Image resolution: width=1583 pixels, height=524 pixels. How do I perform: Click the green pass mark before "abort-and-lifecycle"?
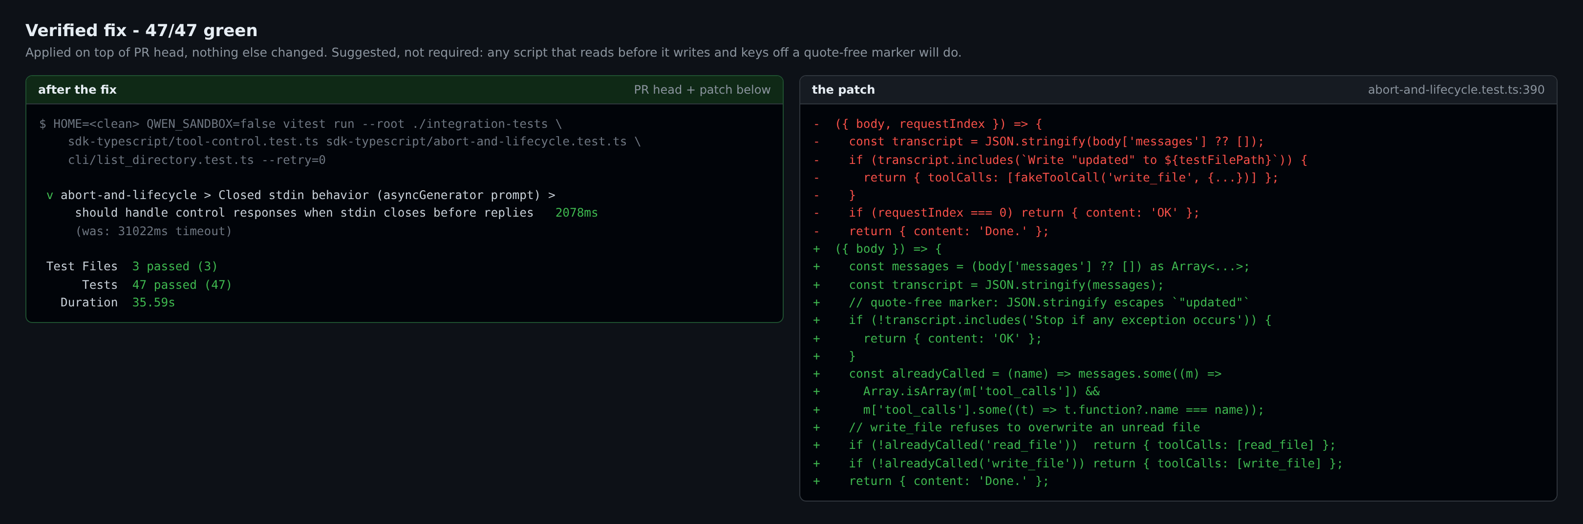coord(50,195)
